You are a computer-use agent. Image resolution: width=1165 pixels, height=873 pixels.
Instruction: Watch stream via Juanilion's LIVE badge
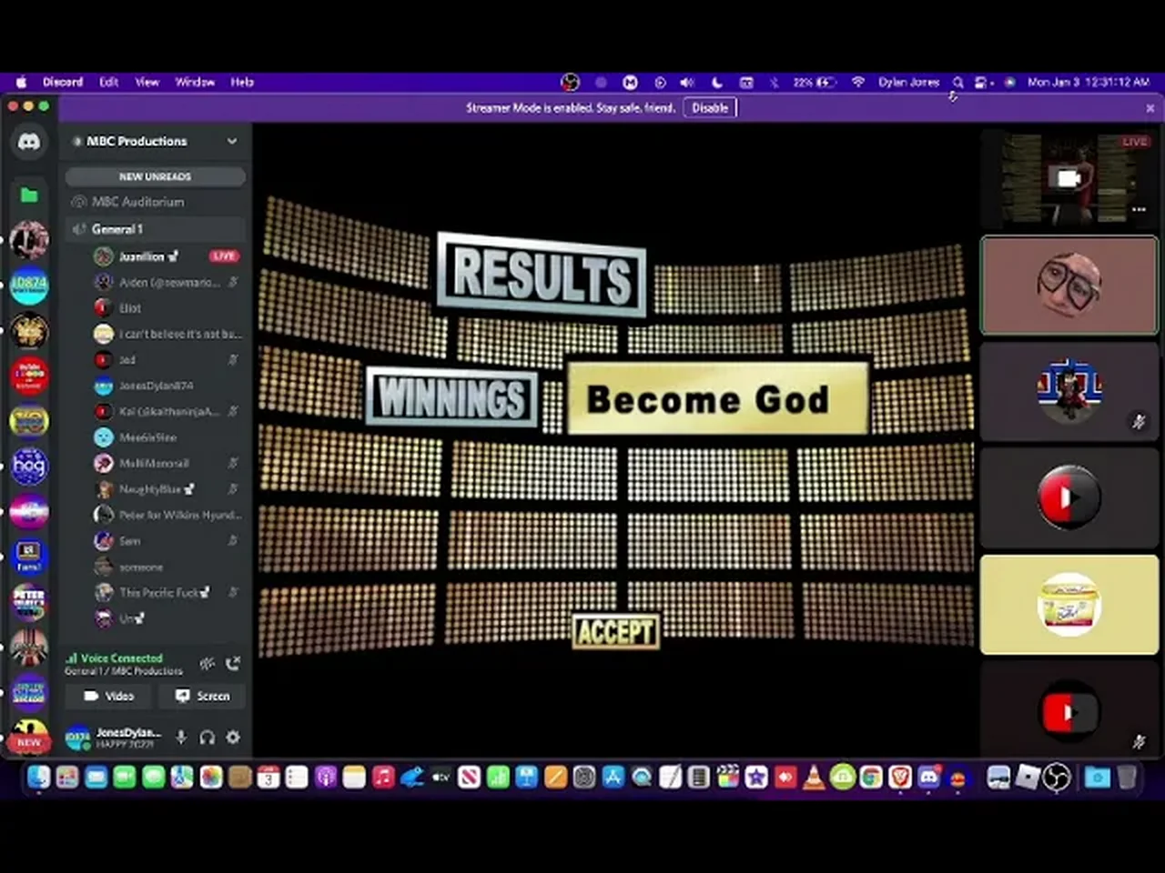click(224, 256)
